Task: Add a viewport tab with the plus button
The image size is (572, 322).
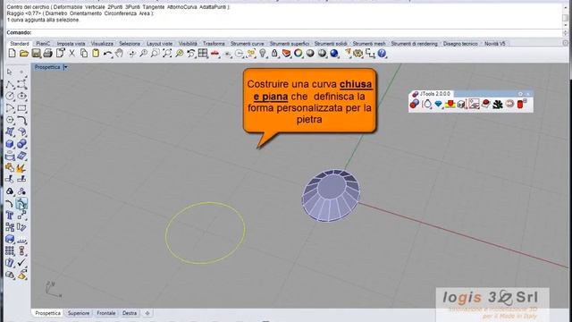Action: tap(147, 313)
